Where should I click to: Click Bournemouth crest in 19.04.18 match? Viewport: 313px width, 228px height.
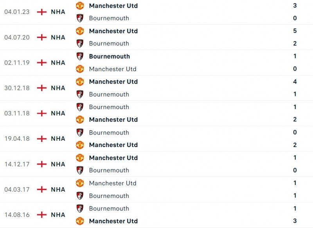pos(80,133)
